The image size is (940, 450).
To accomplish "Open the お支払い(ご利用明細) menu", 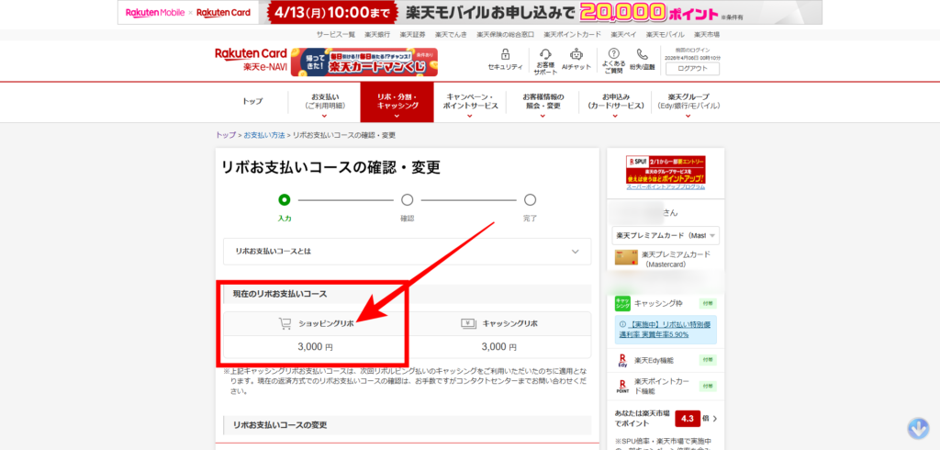I will (324, 102).
